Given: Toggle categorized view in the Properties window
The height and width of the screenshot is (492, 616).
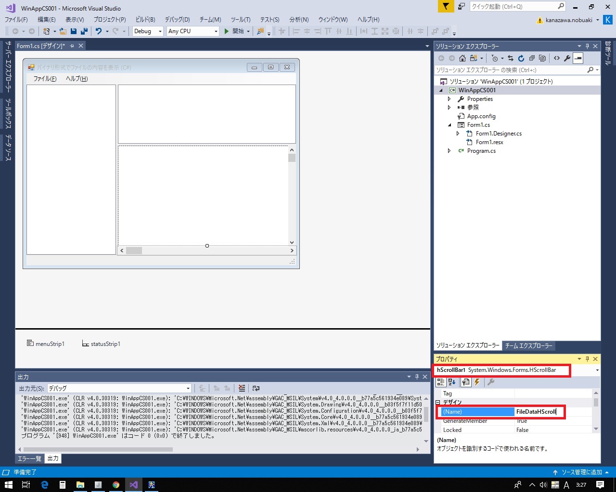Looking at the screenshot, I should click(441, 382).
